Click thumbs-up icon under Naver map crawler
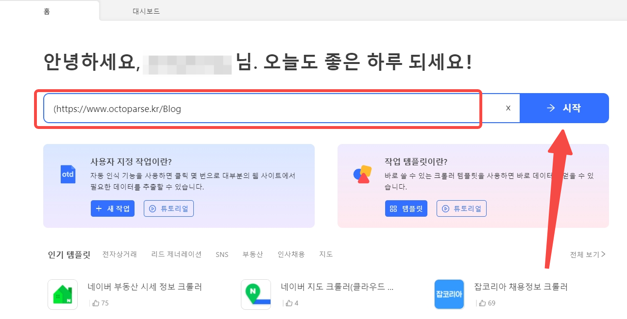Image resolution: width=627 pixels, height=319 pixels. pos(289,303)
